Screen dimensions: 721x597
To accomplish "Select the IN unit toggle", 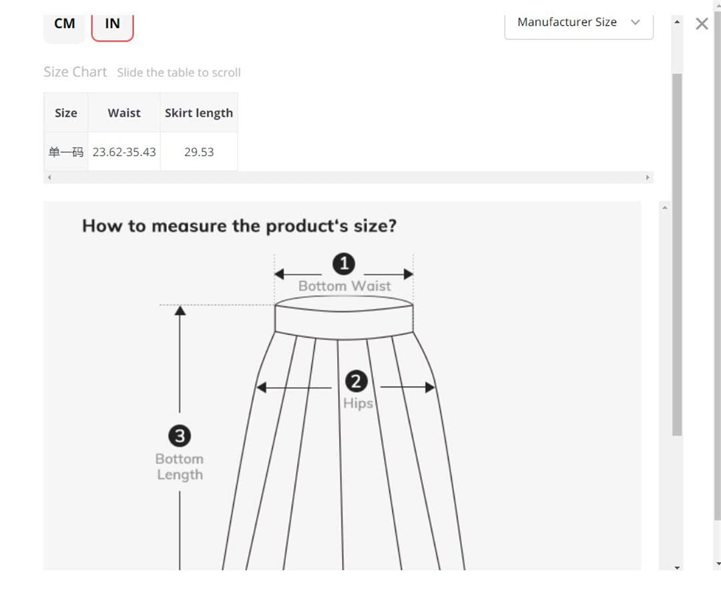I will (112, 26).
